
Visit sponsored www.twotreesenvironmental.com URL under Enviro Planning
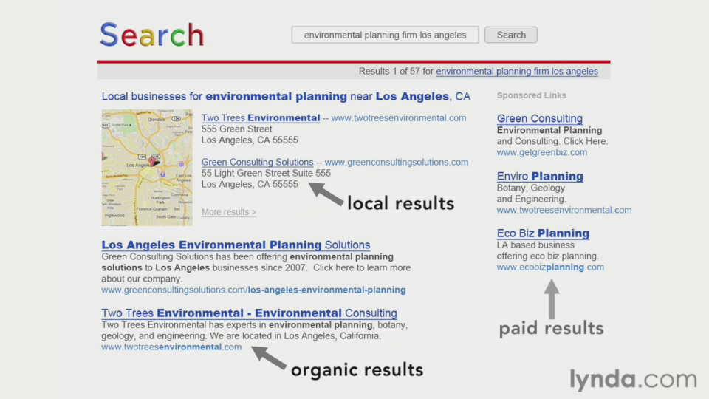pos(564,210)
